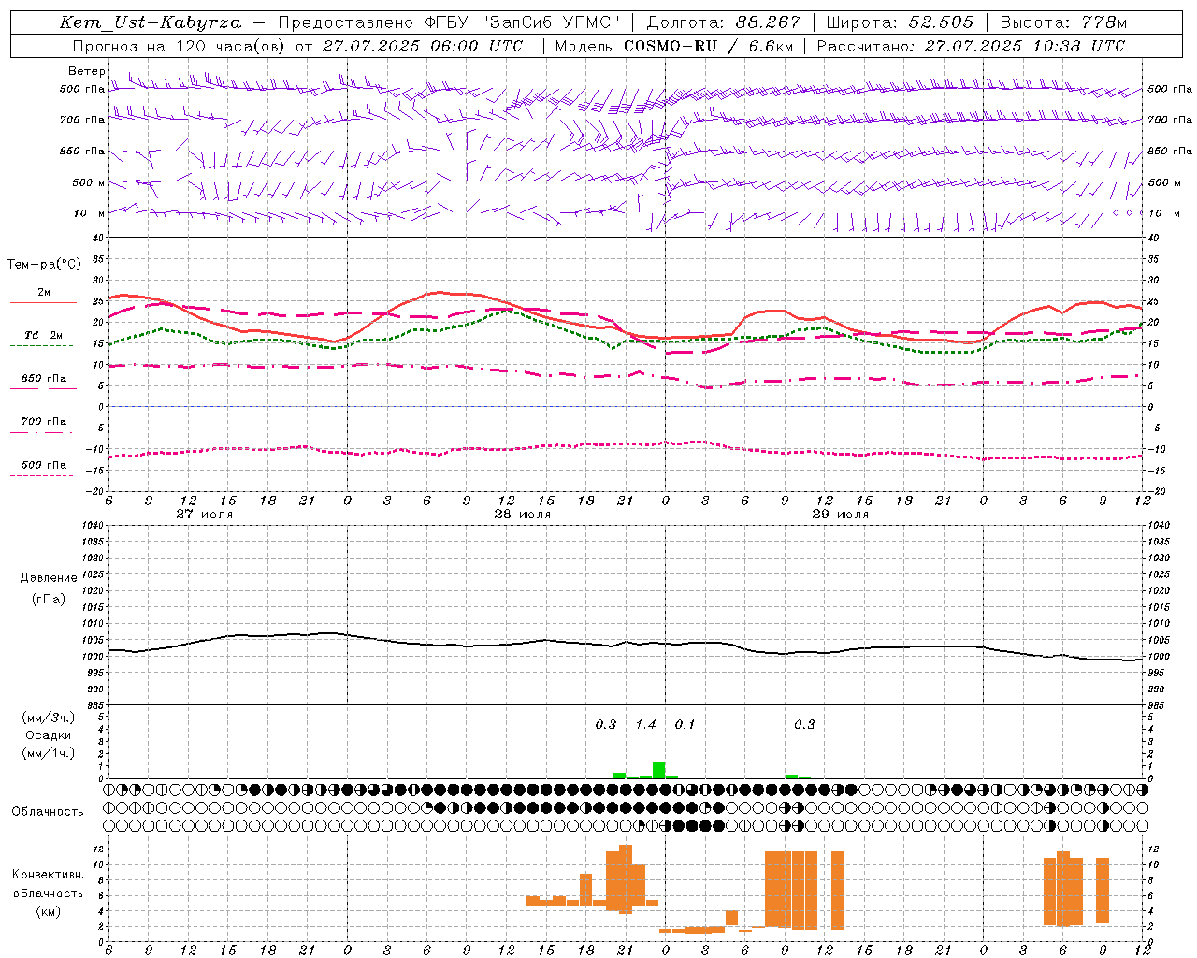
Task: Click the red line sample under '2м' legend
Action: (43, 303)
